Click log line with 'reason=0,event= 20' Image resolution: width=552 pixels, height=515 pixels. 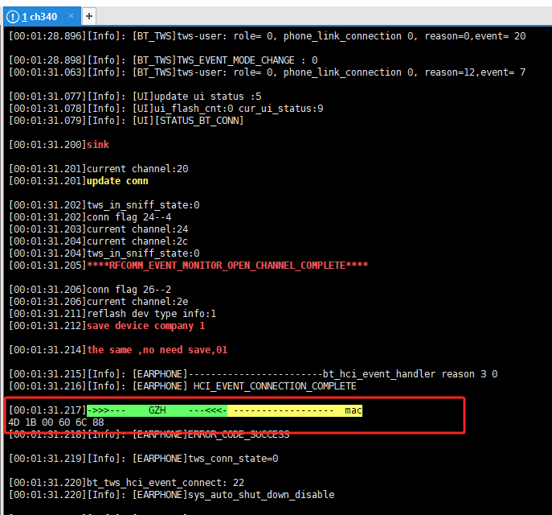click(268, 36)
